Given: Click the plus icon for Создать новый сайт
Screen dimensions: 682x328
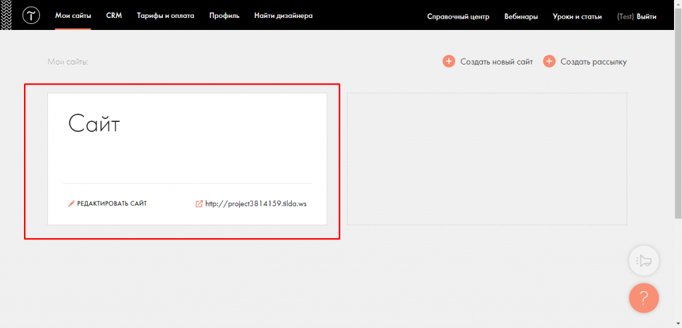Looking at the screenshot, I should click(x=449, y=61).
